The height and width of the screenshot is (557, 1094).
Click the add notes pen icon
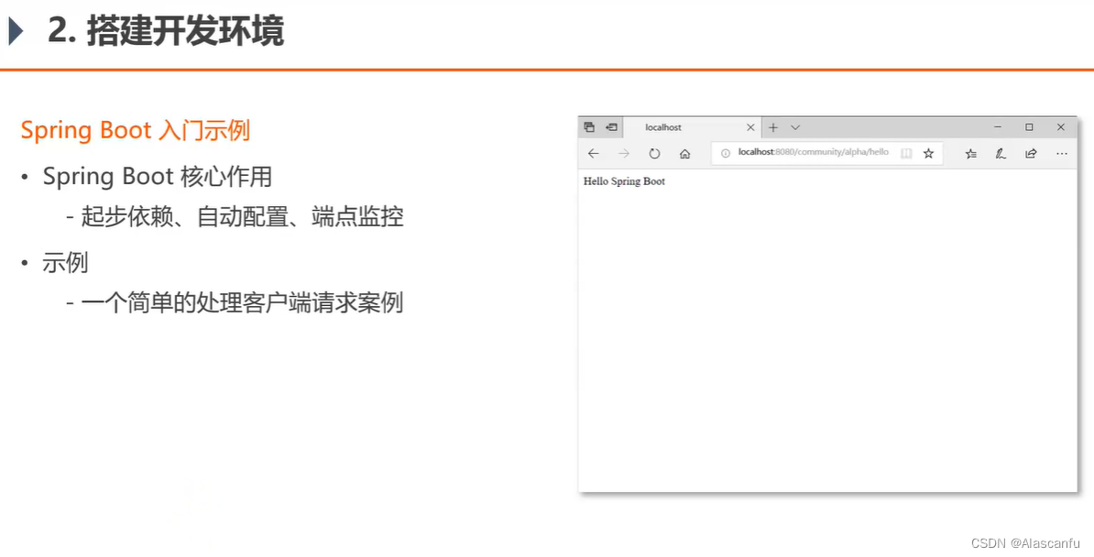tap(1001, 154)
